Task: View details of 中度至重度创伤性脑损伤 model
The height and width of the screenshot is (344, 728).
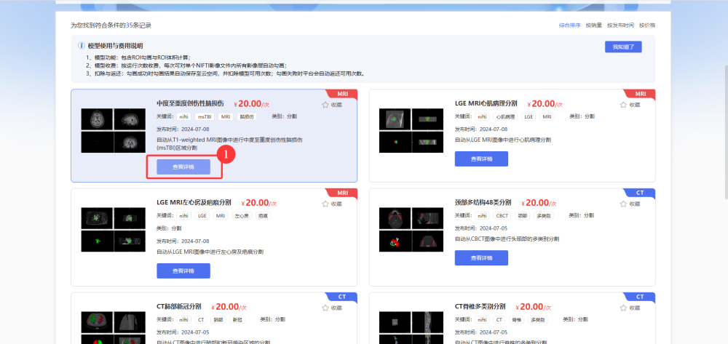Action: point(183,167)
